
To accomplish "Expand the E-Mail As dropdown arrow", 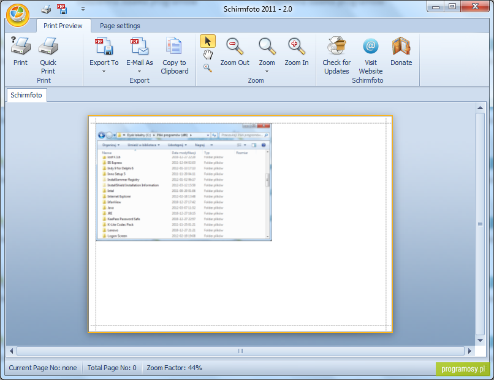I will click(140, 72).
